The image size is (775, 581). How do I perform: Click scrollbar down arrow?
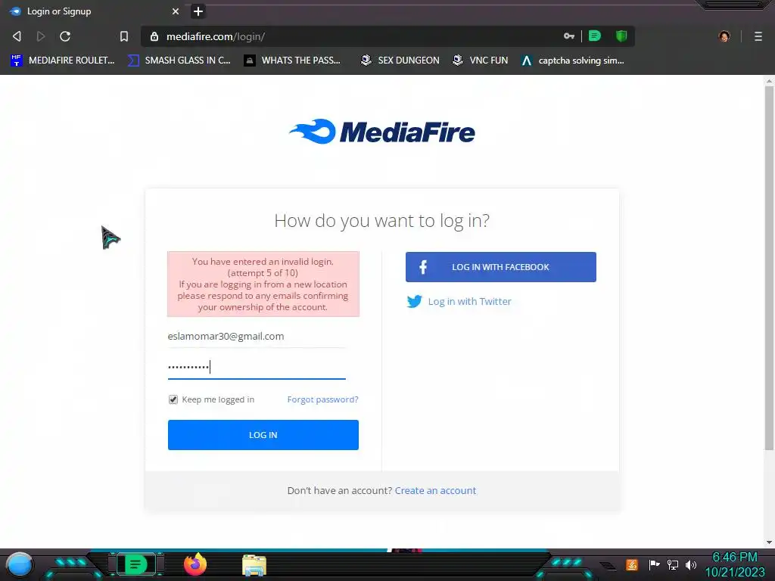tap(769, 542)
